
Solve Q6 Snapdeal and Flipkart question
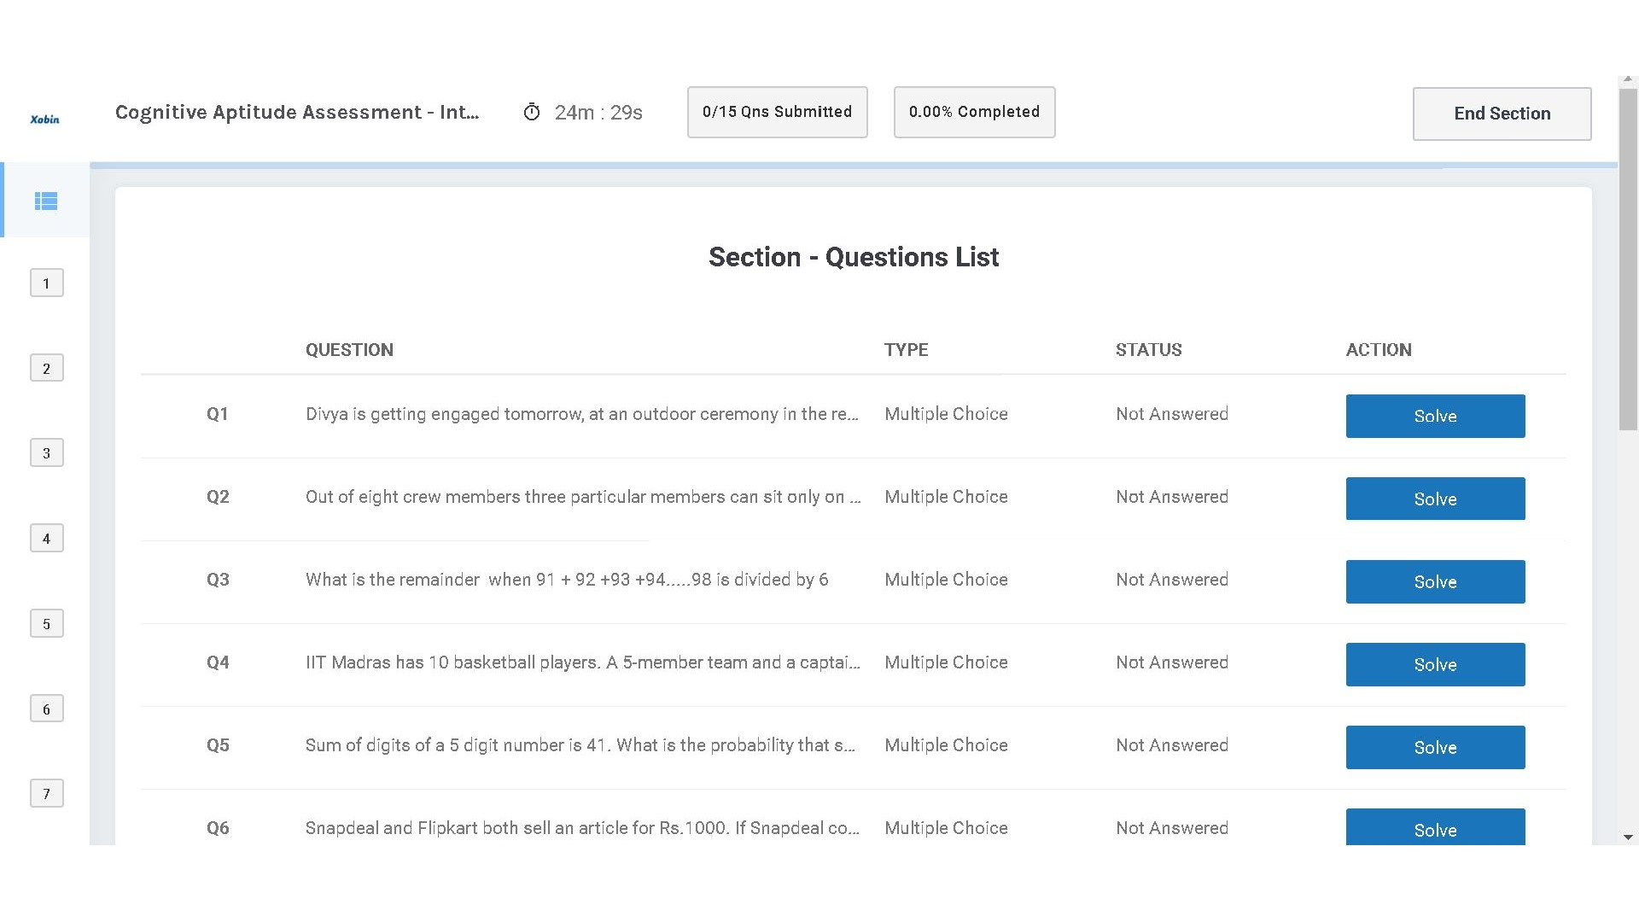pyautogui.click(x=1436, y=827)
